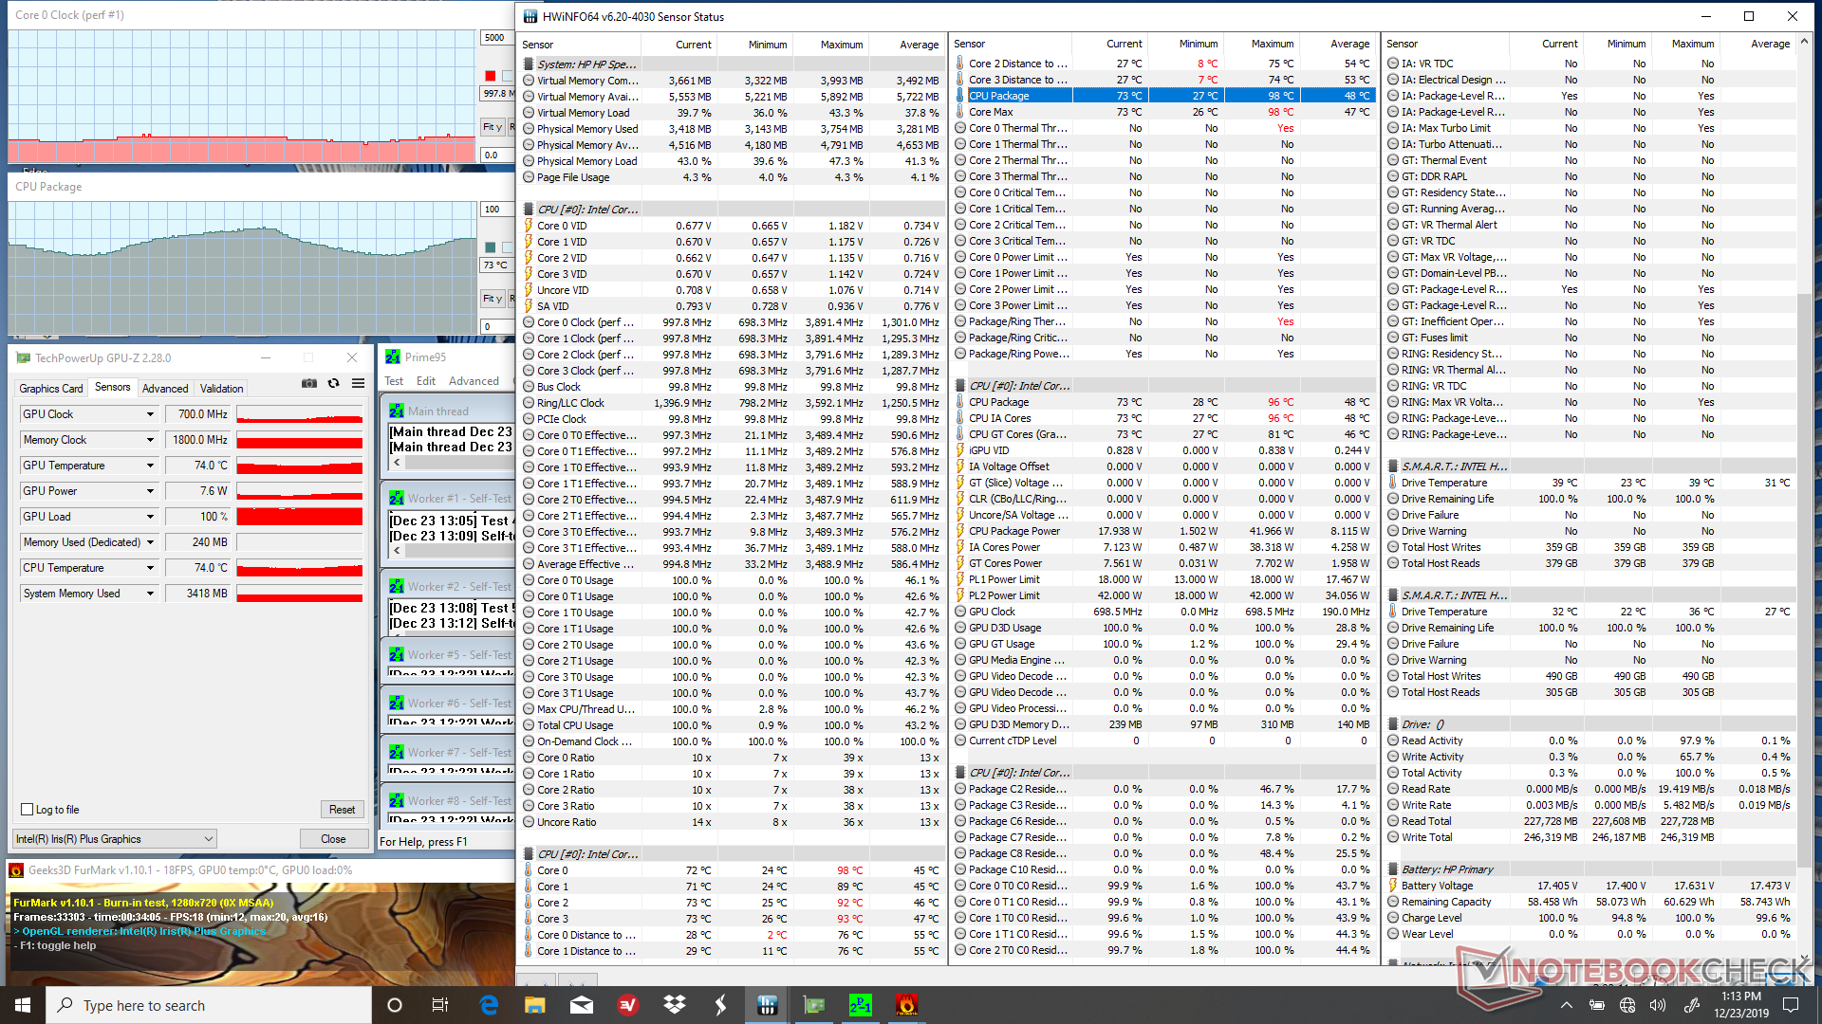
Task: Open Task View from the taskbar
Action: point(439,1005)
